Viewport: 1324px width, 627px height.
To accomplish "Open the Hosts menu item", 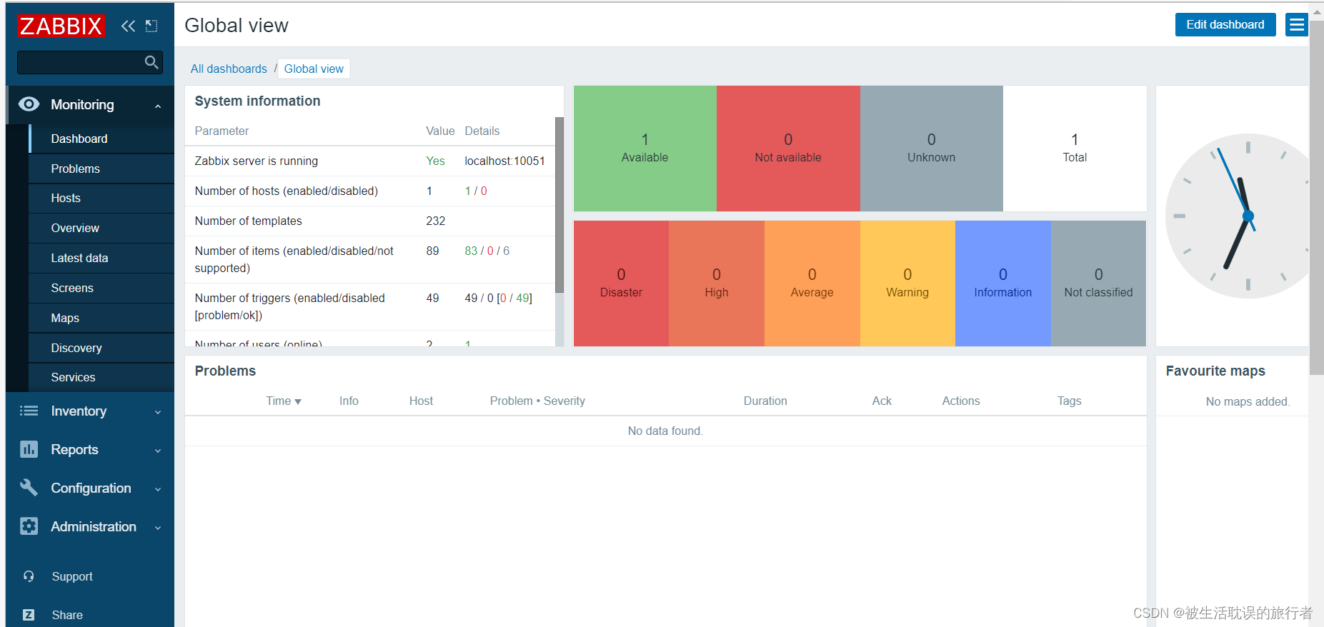I will [101, 198].
